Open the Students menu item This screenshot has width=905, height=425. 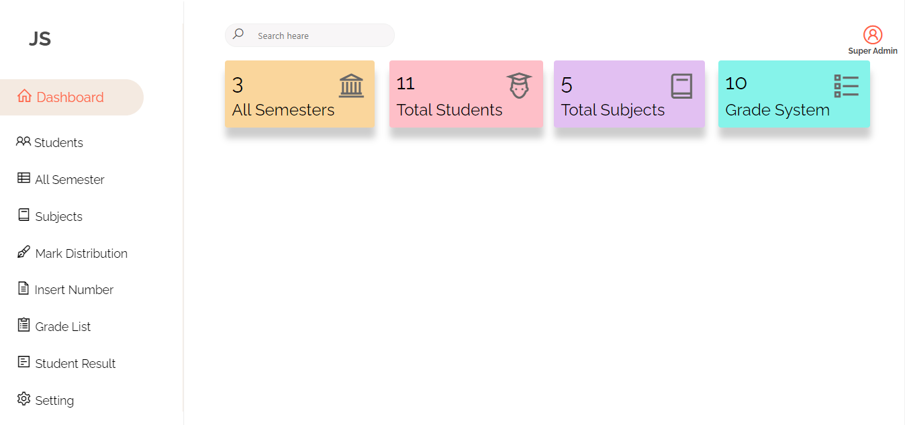coord(58,142)
